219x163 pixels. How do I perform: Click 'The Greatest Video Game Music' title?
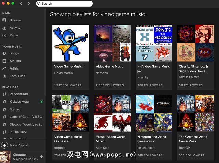point(193,139)
